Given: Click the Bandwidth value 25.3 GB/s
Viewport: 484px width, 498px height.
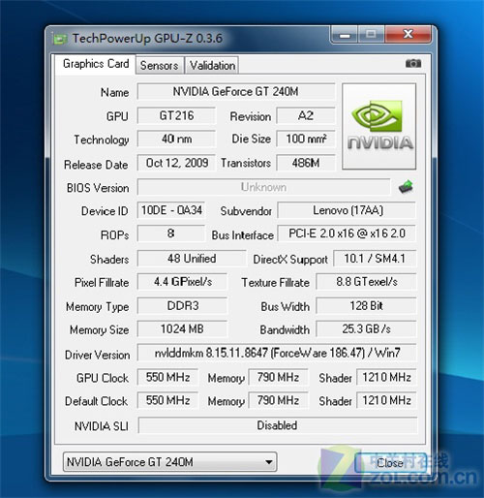Looking at the screenshot, I should click(366, 329).
